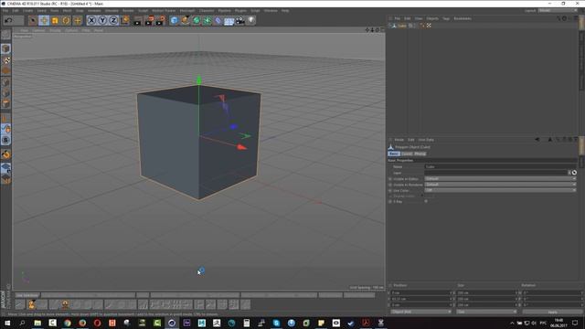
Task: Activate the Scale tool
Action: [55, 20]
